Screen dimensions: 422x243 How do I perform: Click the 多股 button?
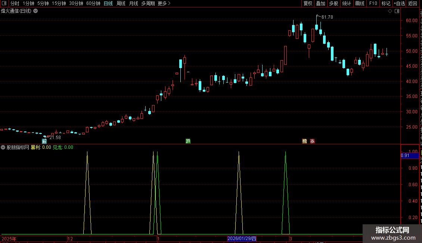(333, 3)
